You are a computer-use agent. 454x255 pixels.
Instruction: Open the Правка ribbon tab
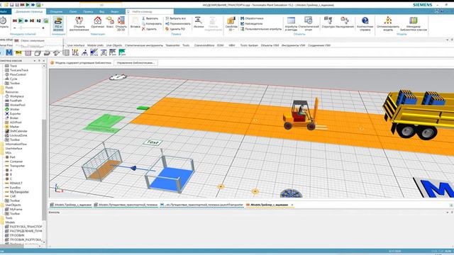88,11
